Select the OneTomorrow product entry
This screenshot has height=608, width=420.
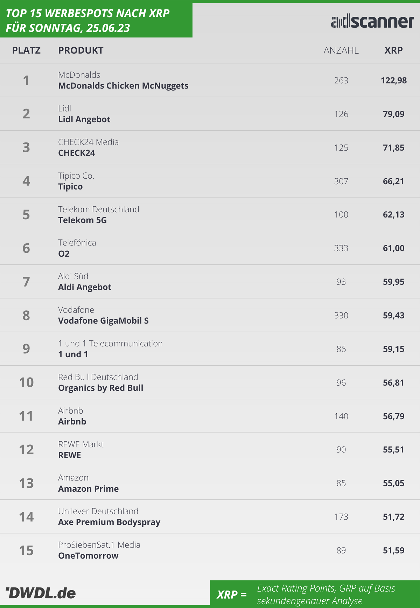(88, 556)
